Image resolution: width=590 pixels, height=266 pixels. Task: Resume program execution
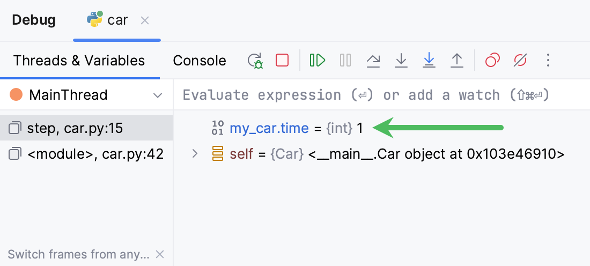(318, 60)
